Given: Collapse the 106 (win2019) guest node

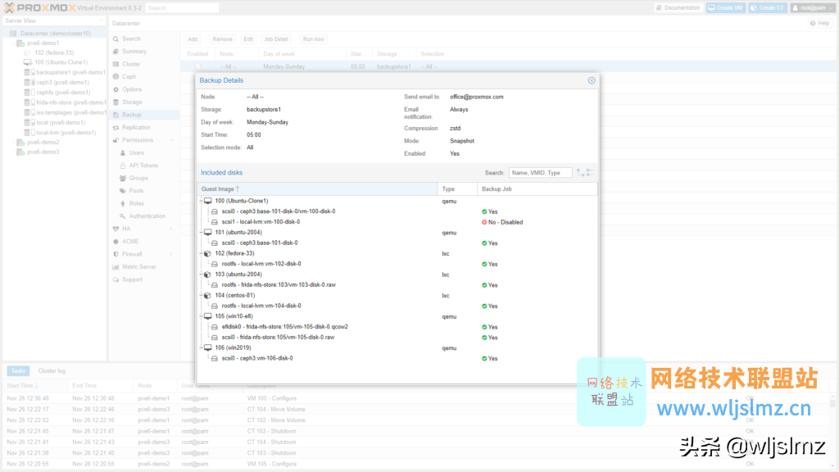Looking at the screenshot, I should [202, 347].
